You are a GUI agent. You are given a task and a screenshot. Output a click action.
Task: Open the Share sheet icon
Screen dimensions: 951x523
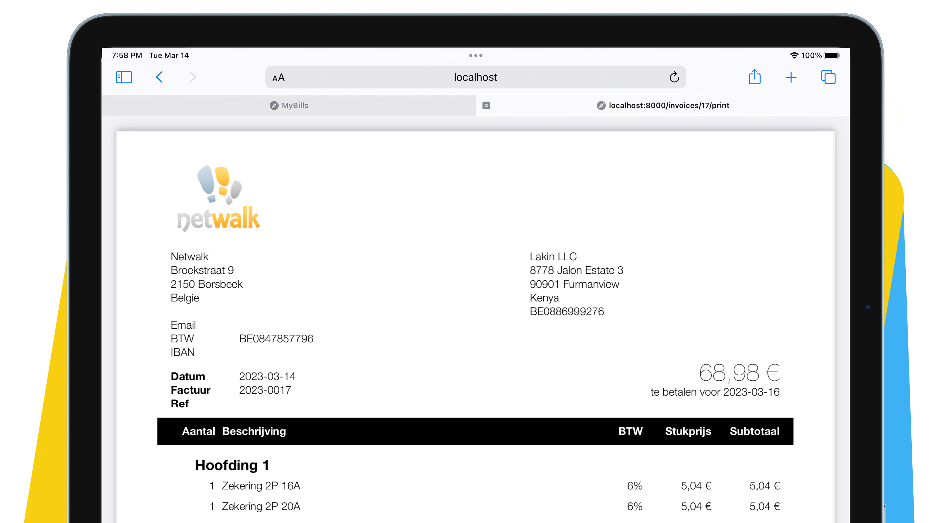tap(754, 77)
